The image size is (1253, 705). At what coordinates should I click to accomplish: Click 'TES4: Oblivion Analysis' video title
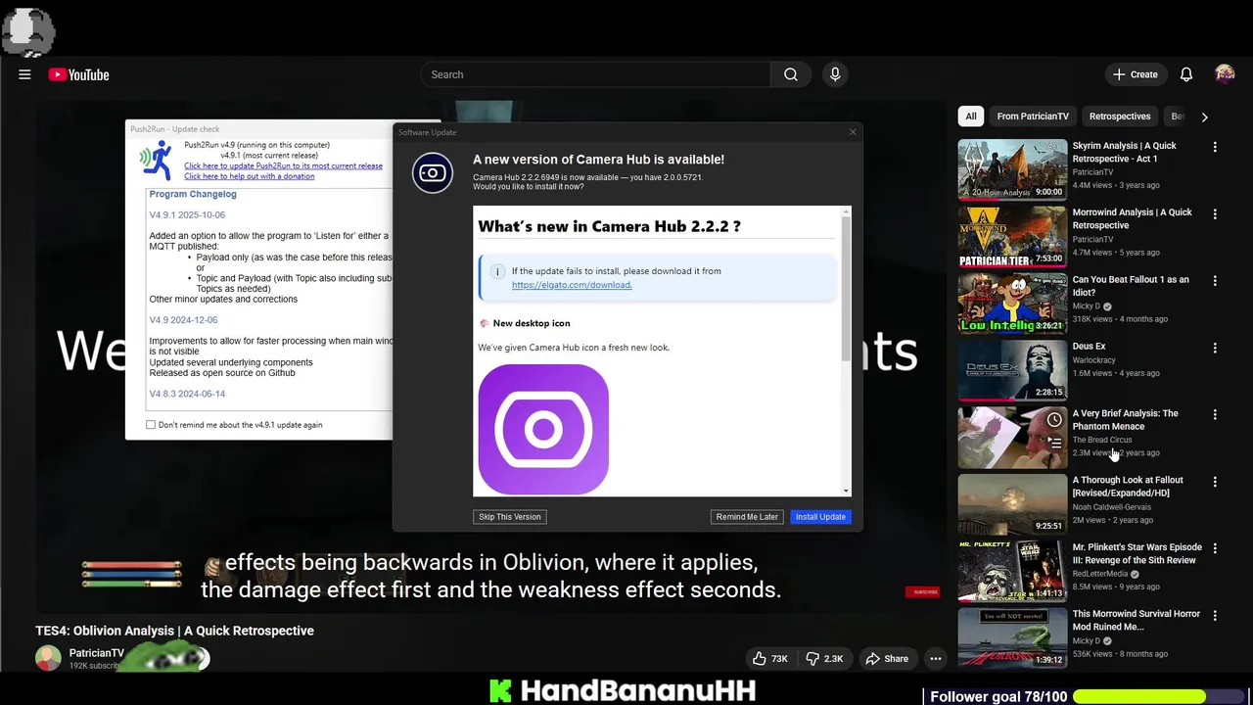click(174, 631)
